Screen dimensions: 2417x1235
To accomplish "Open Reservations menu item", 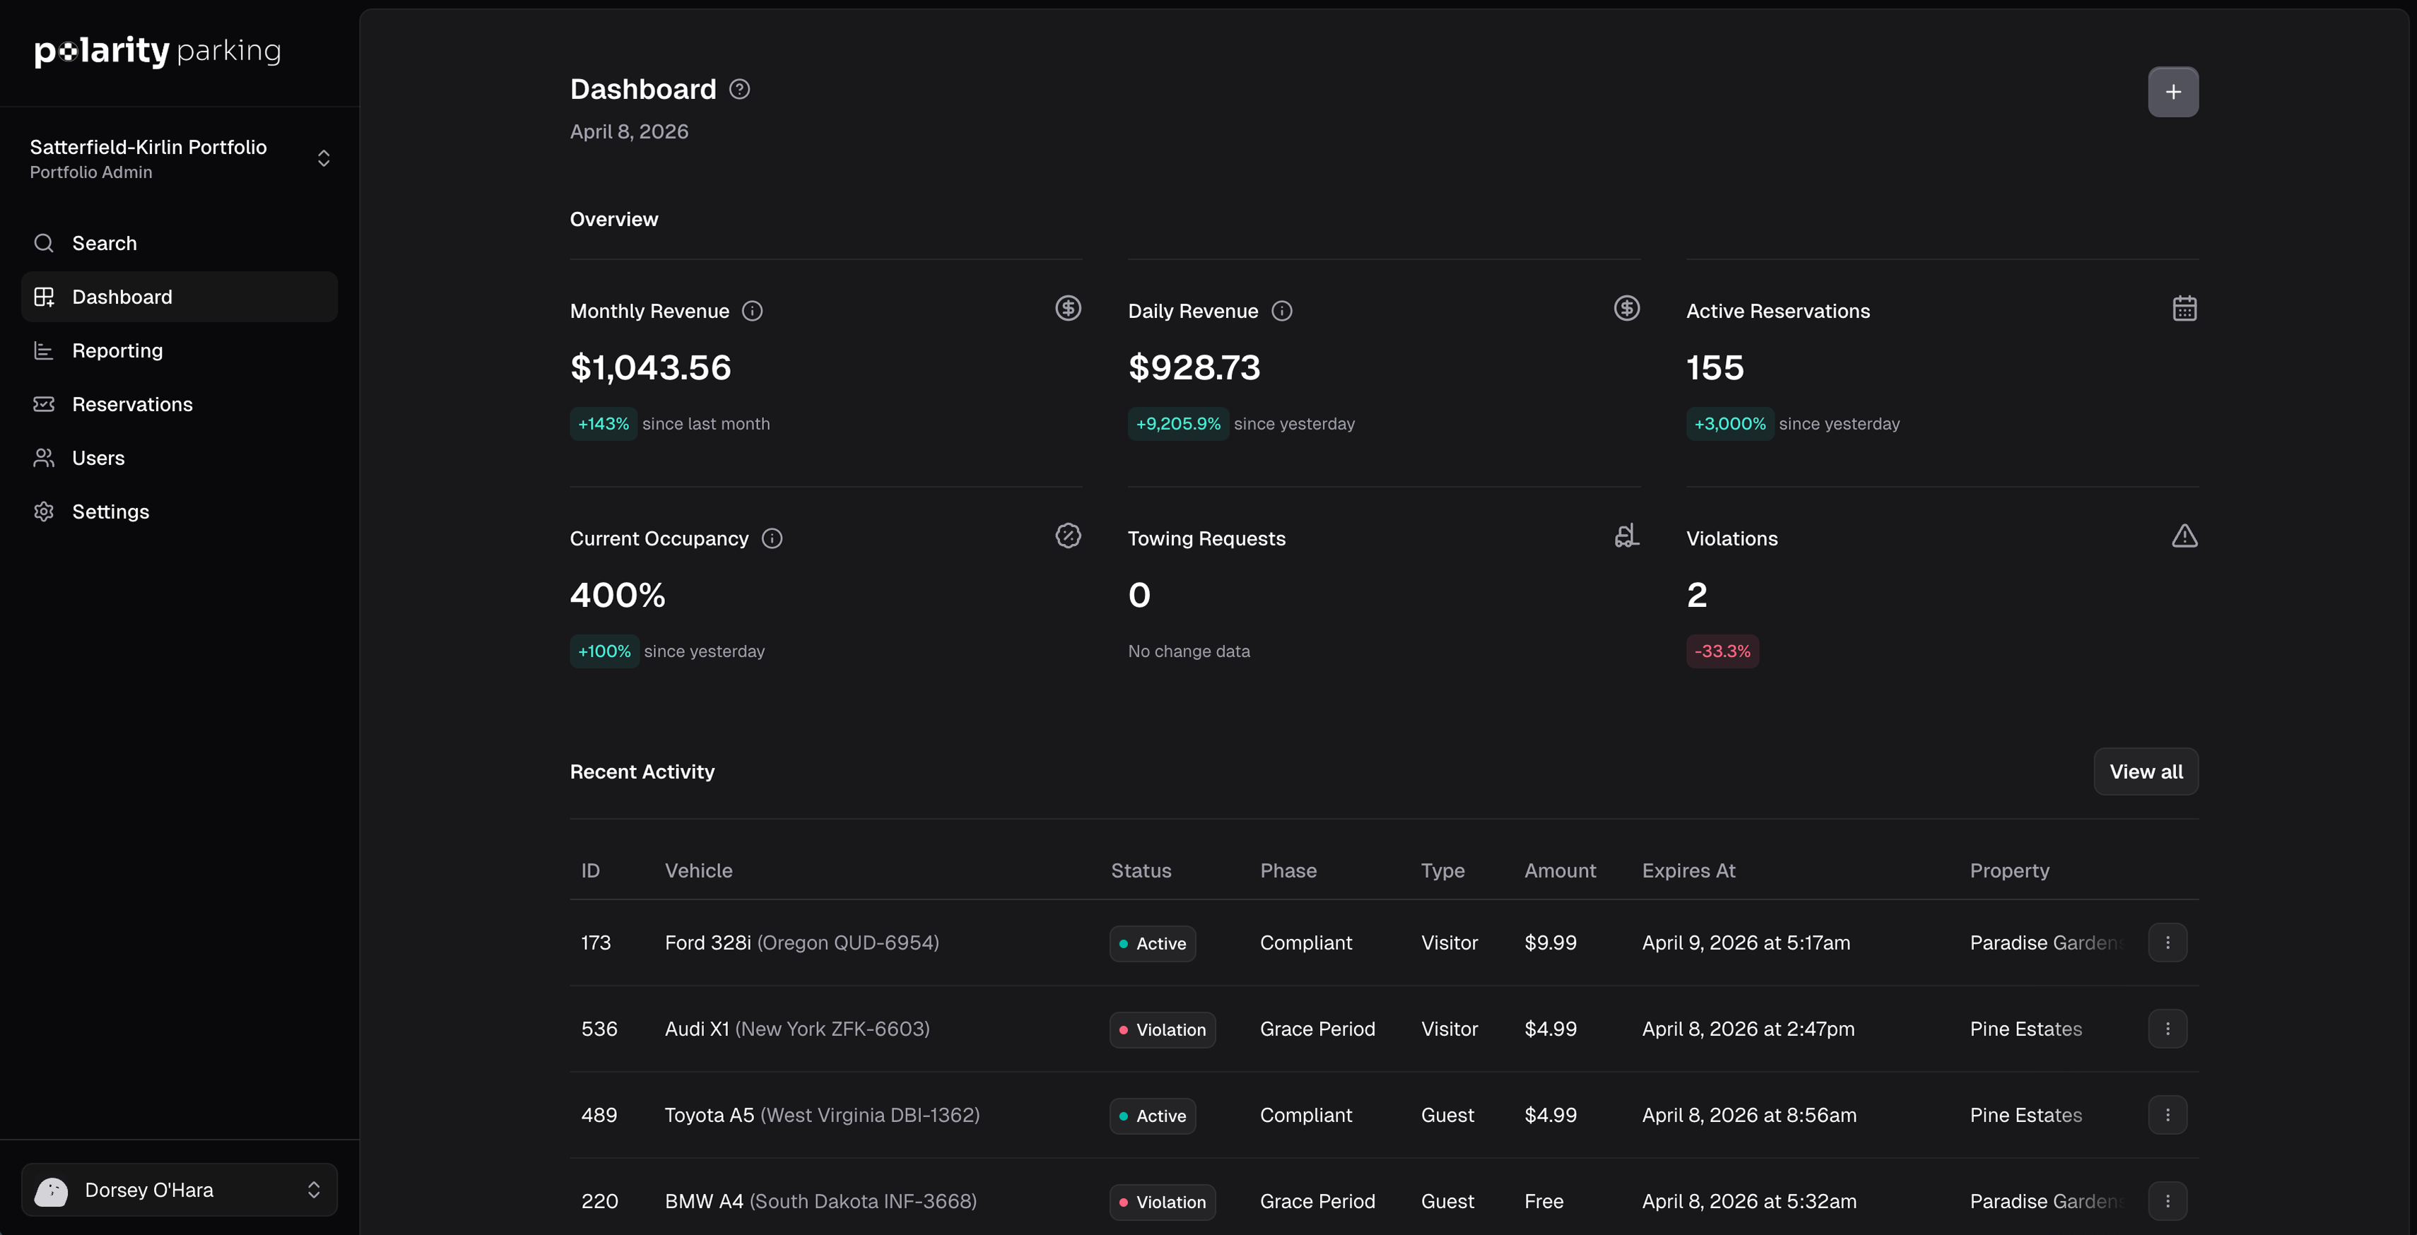I will click(180, 404).
